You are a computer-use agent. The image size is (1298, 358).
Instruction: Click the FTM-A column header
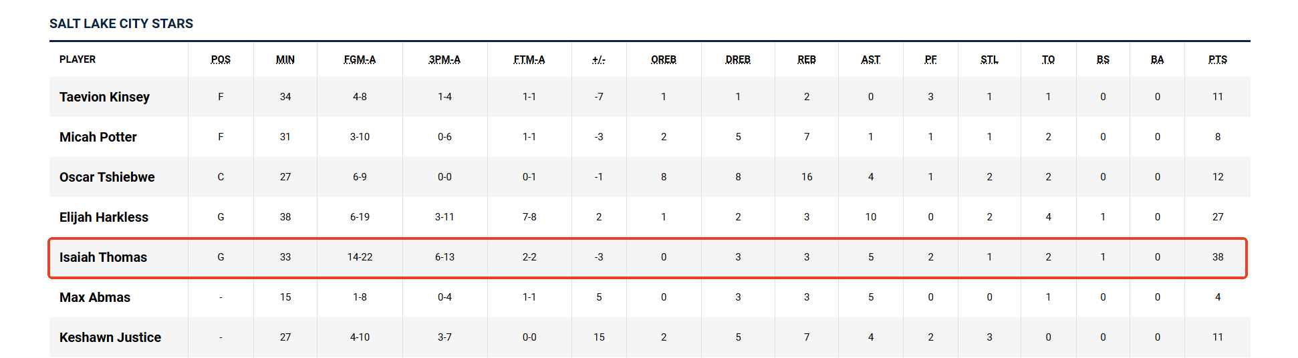[x=529, y=59]
